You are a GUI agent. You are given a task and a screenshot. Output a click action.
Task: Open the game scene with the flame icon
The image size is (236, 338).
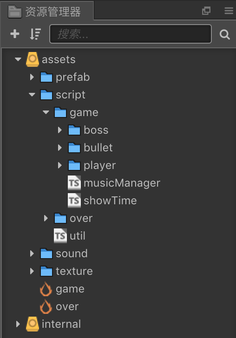pos(62,289)
